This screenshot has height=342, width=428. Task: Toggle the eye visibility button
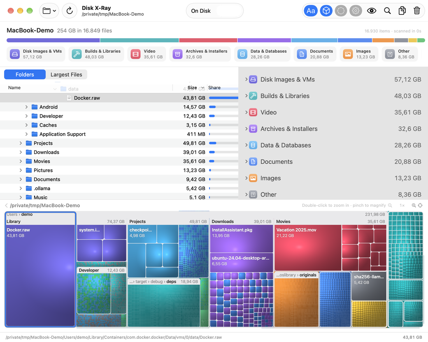click(372, 11)
